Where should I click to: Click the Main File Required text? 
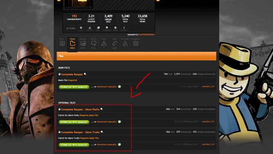67,80
